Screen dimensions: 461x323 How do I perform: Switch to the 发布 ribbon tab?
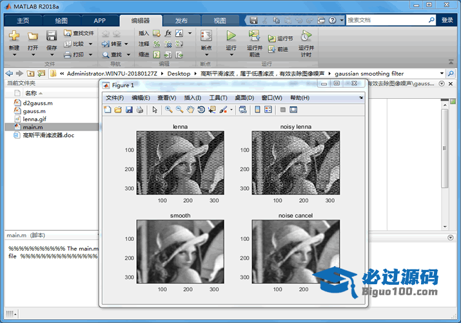(181, 20)
